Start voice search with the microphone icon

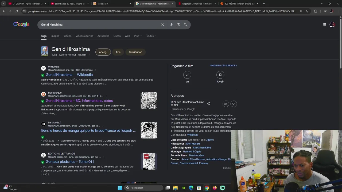(171, 25)
